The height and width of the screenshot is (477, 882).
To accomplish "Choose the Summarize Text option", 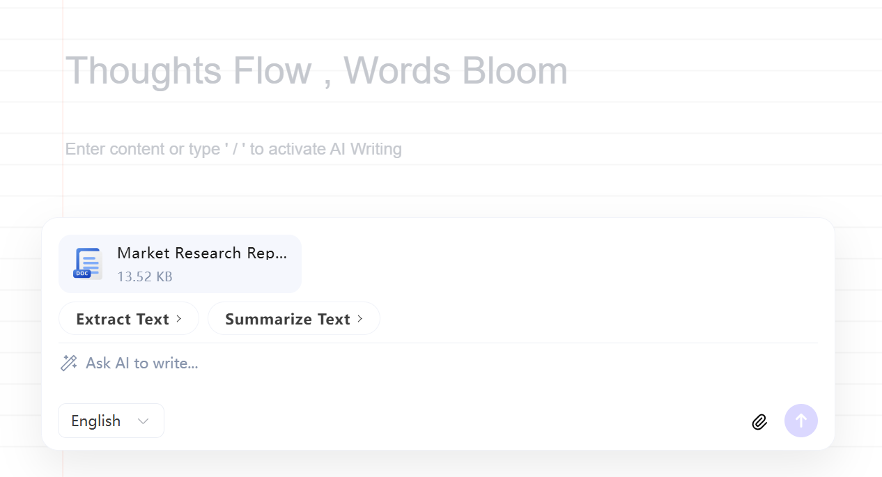I will tap(294, 319).
